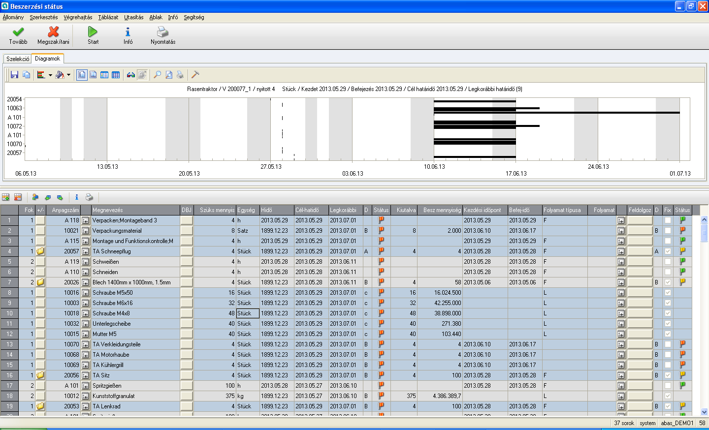This screenshot has height=430, width=709.
Task: Click the magnifying glass zoom icon
Action: click(x=158, y=75)
